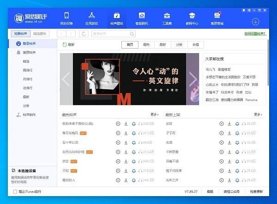Click the refresh icon in navigation bar

(84, 34)
